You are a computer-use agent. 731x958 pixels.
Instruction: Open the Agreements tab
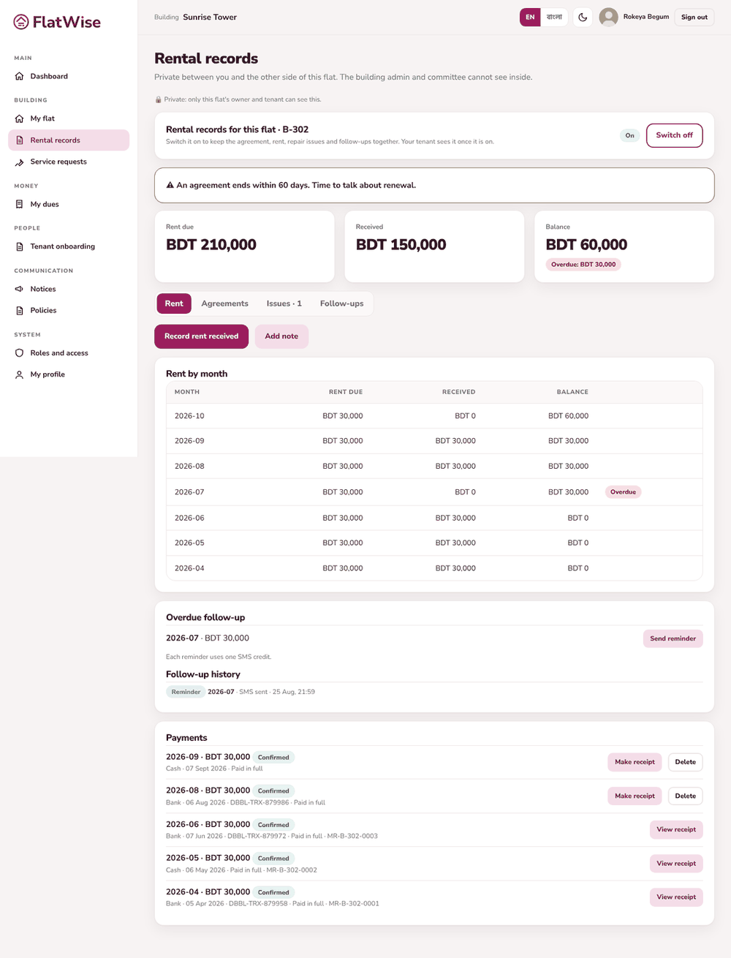224,303
